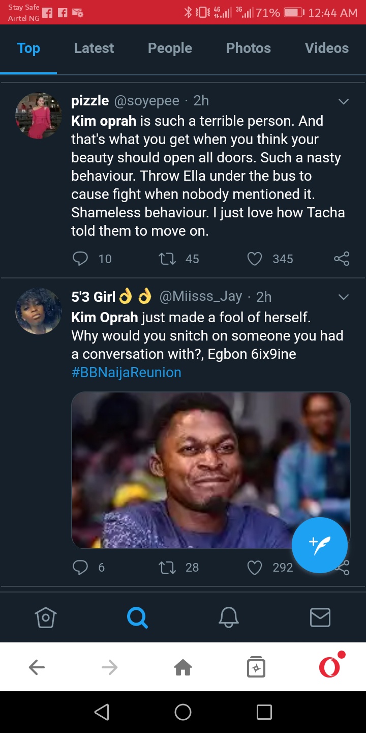Expand options chevron on 5'3 Girl's tweet
Image resolution: width=366 pixels, height=733 pixels.
click(x=344, y=297)
